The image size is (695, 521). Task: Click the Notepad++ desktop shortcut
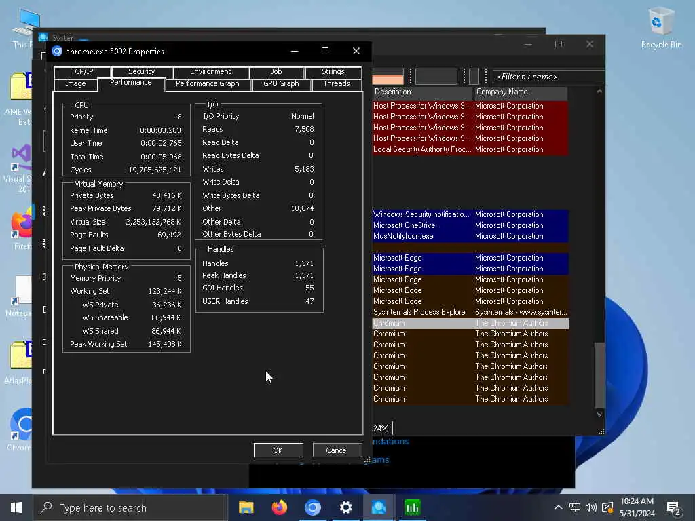pyautogui.click(x=20, y=296)
